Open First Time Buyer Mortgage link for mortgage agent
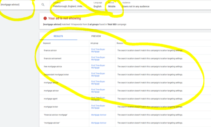The width and height of the screenshot is (211, 127). click(98, 99)
